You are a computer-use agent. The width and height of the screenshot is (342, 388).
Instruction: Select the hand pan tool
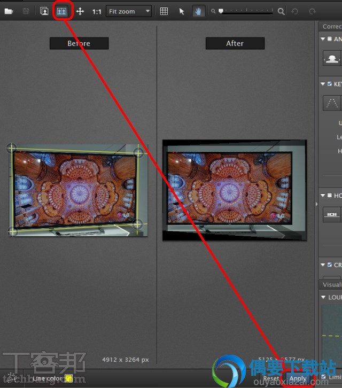click(x=198, y=11)
